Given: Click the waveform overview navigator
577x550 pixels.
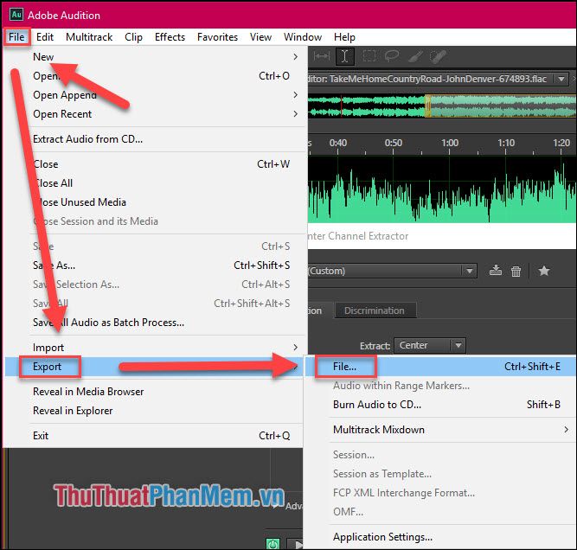Looking at the screenshot, I should point(442,106).
